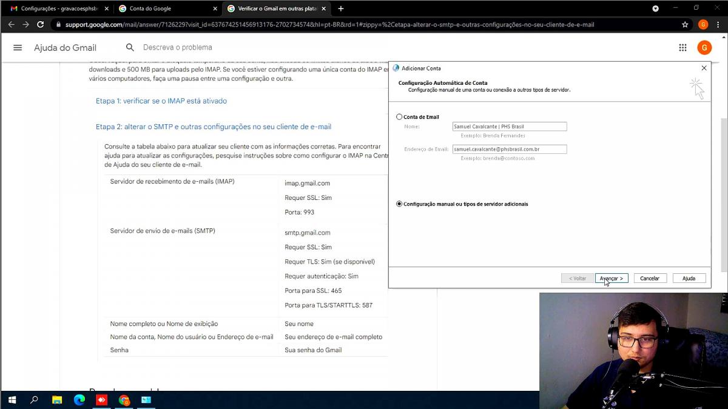The width and height of the screenshot is (728, 409).
Task: Open the Google apps grid
Action: pyautogui.click(x=682, y=48)
